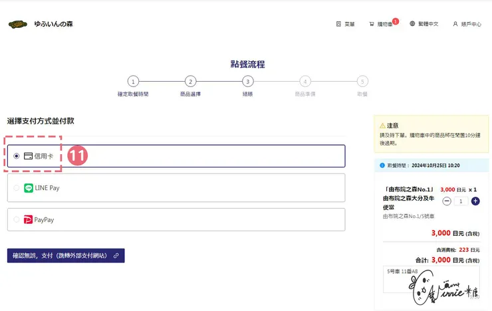Select the 信用卡 radio button
Screen dimensions: 492x311
click(x=17, y=155)
